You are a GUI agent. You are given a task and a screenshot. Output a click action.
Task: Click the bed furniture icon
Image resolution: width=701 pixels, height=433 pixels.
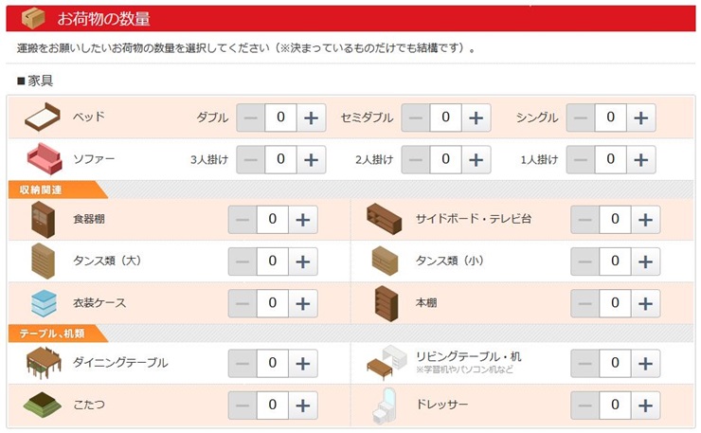point(43,117)
